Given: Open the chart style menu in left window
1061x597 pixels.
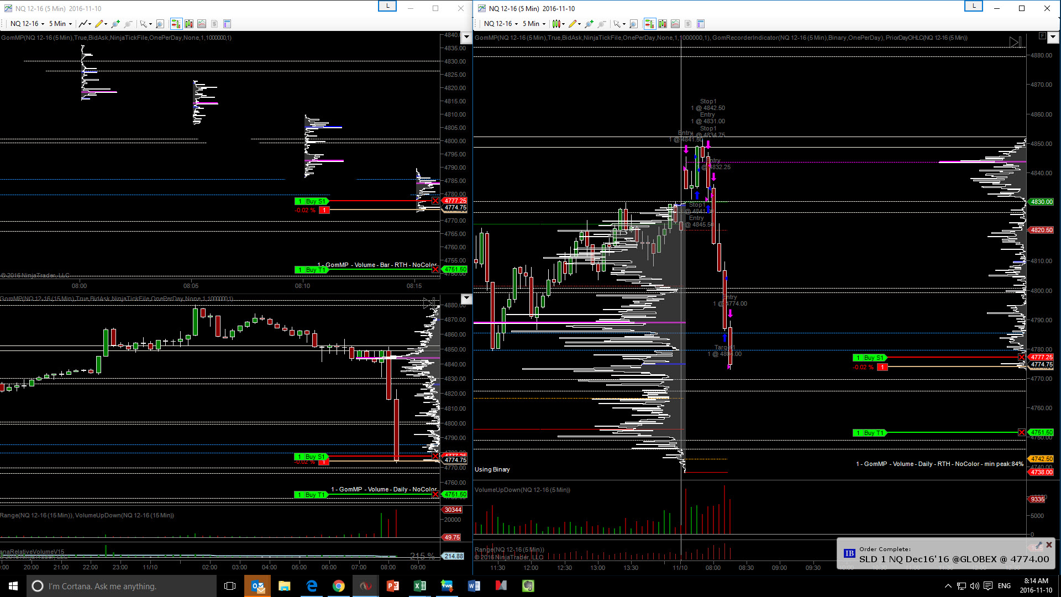Looking at the screenshot, I should coord(85,24).
